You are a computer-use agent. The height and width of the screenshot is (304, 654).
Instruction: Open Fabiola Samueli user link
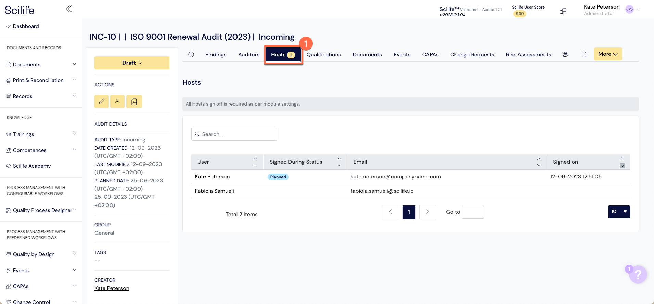coord(214,191)
